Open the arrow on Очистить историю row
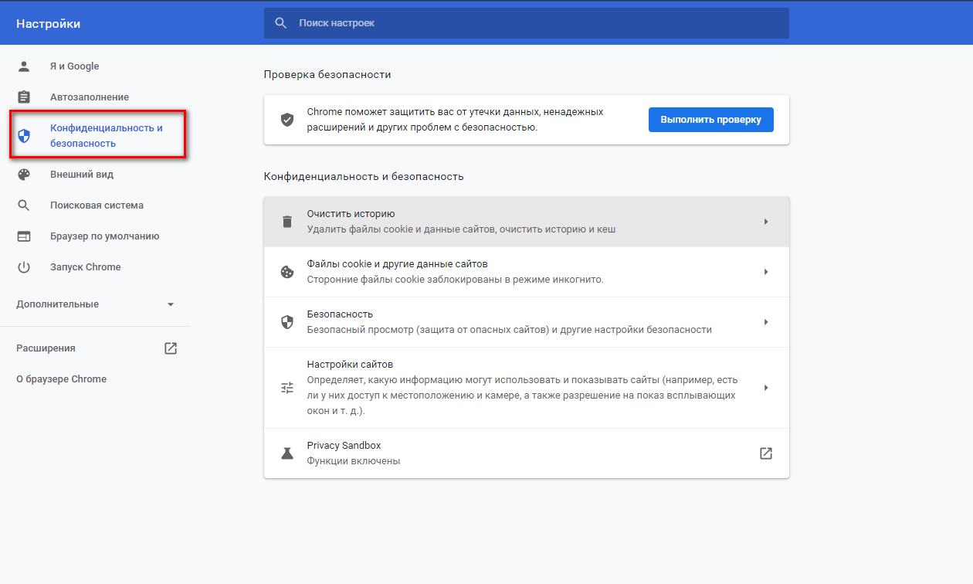 (x=766, y=222)
